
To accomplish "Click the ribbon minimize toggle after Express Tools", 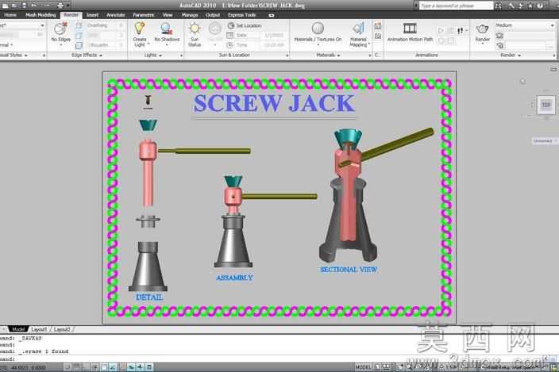I will (272, 15).
